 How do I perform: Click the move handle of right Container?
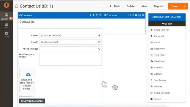tap(105, 15)
